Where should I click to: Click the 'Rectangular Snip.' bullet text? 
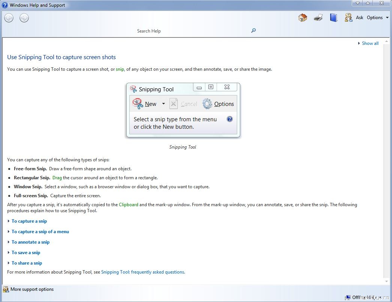pos(32,178)
